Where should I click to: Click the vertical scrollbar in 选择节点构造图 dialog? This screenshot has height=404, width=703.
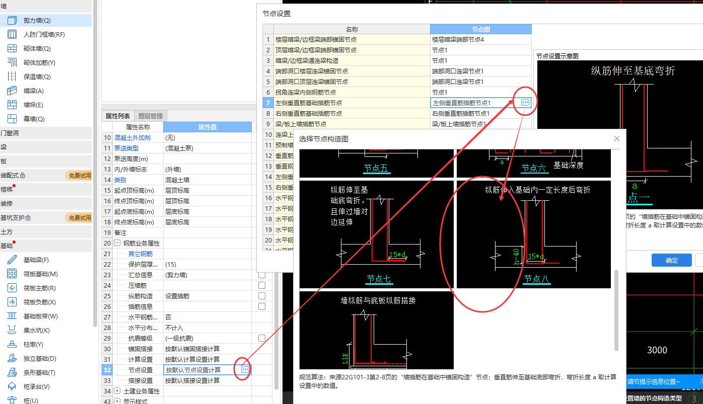tap(616, 310)
